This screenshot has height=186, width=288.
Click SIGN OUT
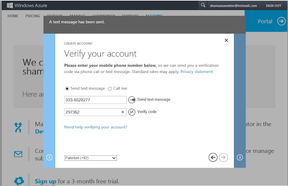click(273, 6)
